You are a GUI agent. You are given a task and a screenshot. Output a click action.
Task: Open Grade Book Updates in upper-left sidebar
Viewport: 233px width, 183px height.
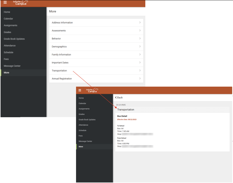point(14,39)
